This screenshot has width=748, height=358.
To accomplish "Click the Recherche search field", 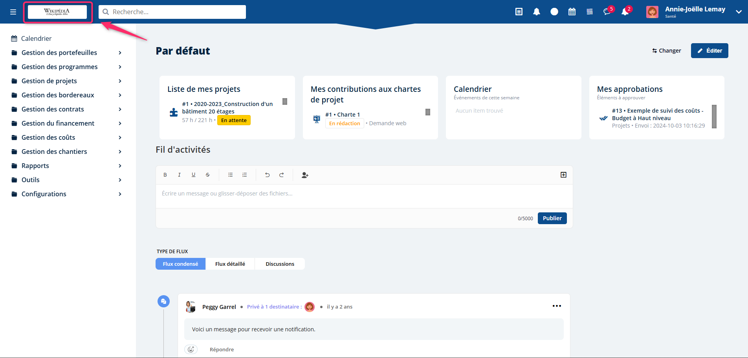I will pos(172,12).
